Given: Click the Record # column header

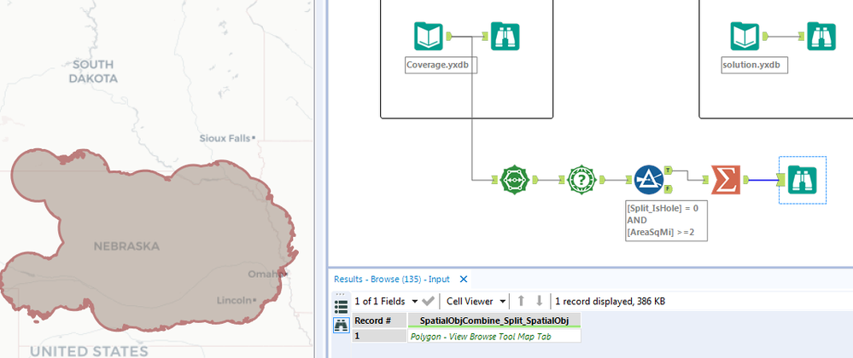Looking at the screenshot, I should (x=379, y=320).
